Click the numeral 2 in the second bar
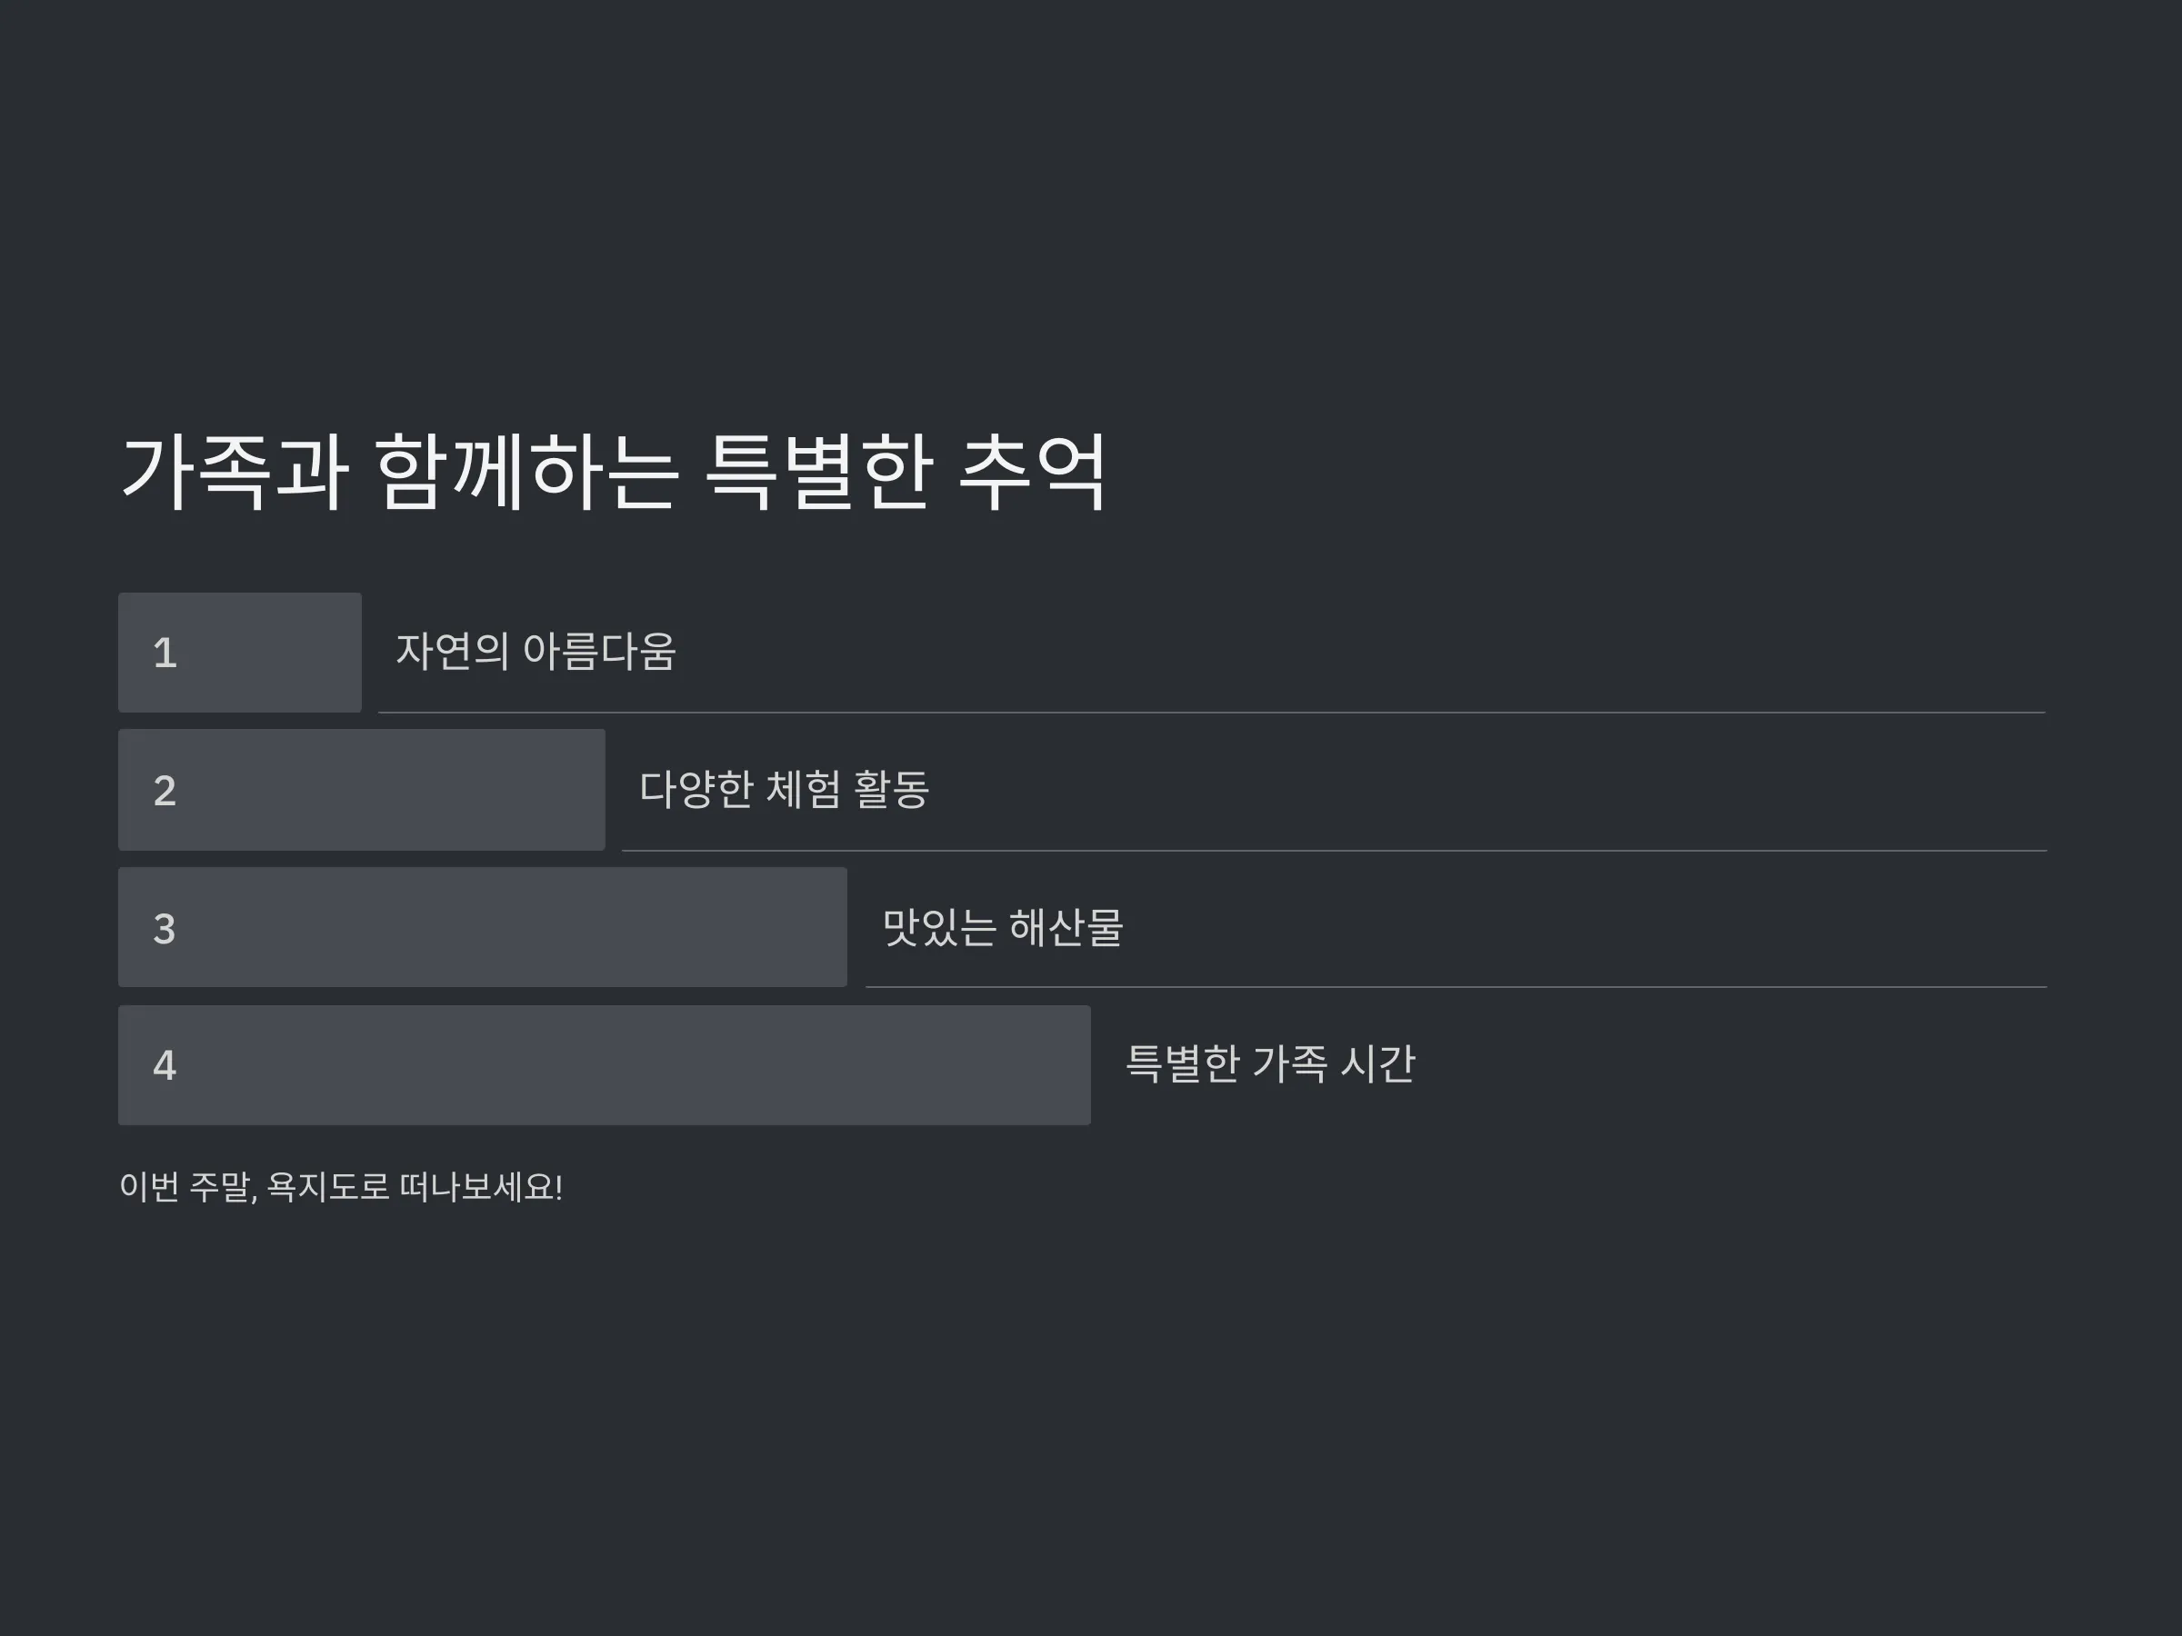Viewport: 2182px width, 1636px height. 165,791
